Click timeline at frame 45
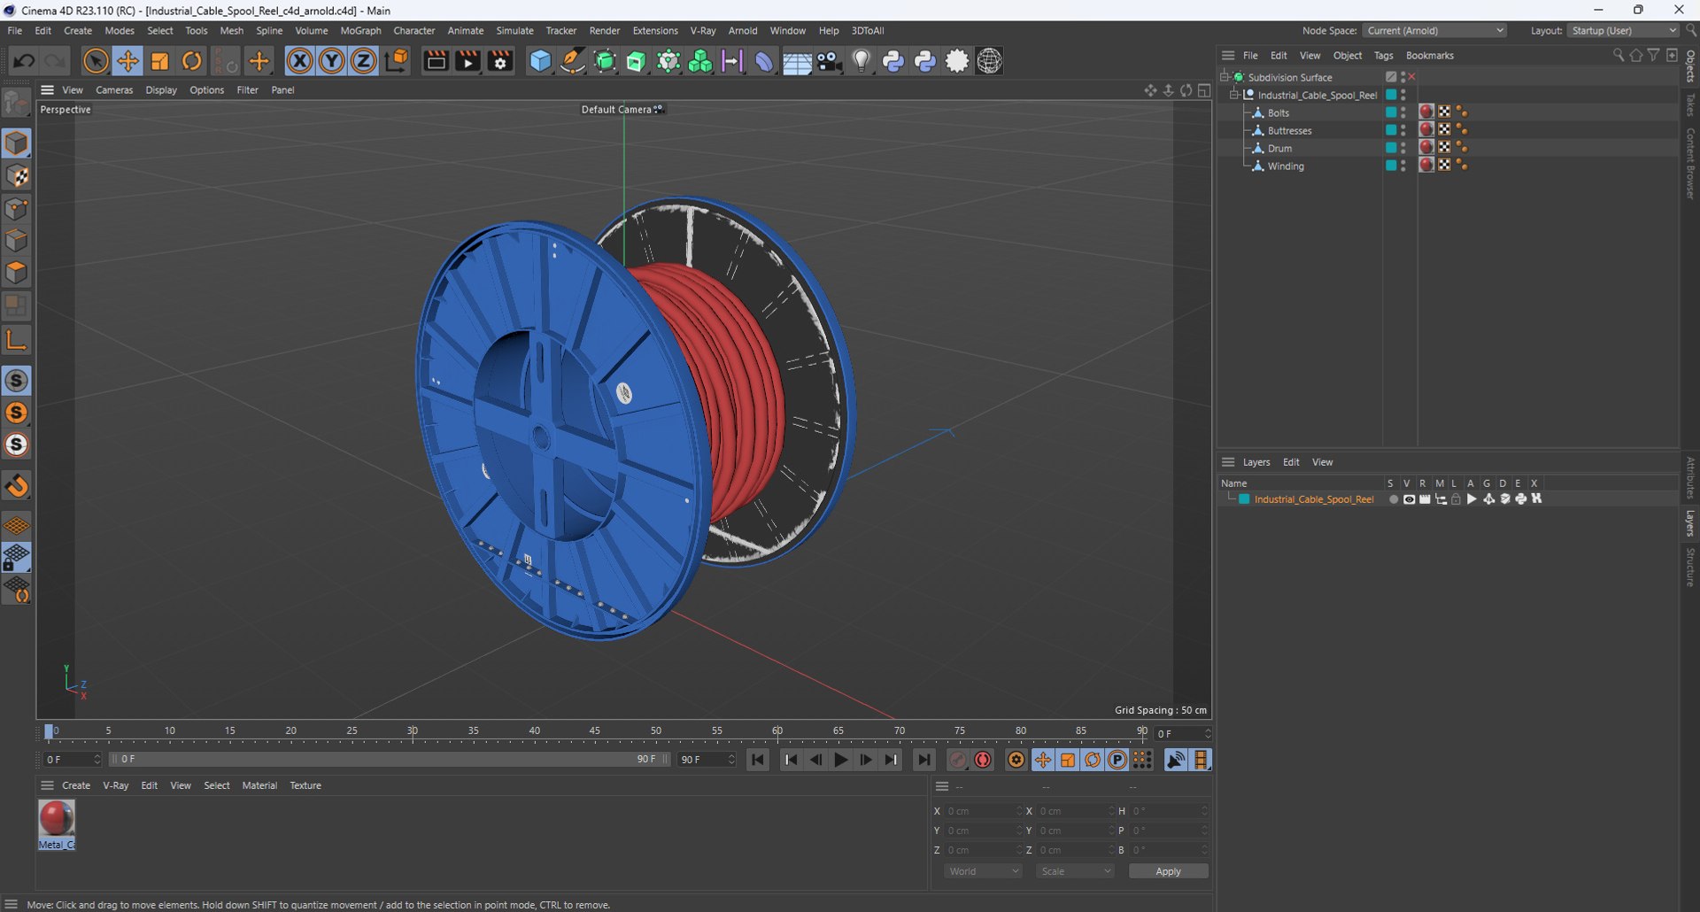 click(x=595, y=732)
